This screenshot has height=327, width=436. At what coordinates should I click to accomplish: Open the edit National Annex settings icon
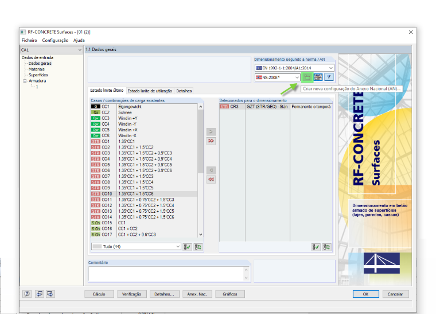coord(318,77)
